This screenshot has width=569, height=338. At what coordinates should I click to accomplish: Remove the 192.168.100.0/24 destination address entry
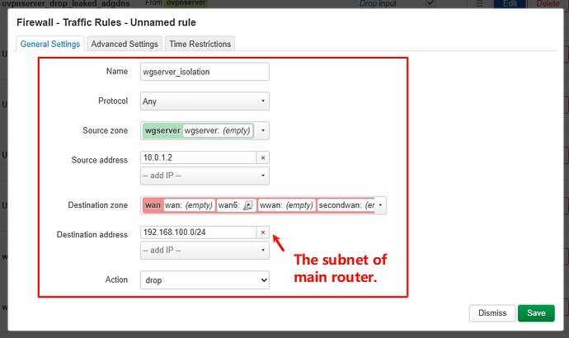coord(263,233)
